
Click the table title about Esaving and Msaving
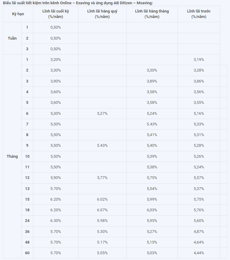point(78,3)
